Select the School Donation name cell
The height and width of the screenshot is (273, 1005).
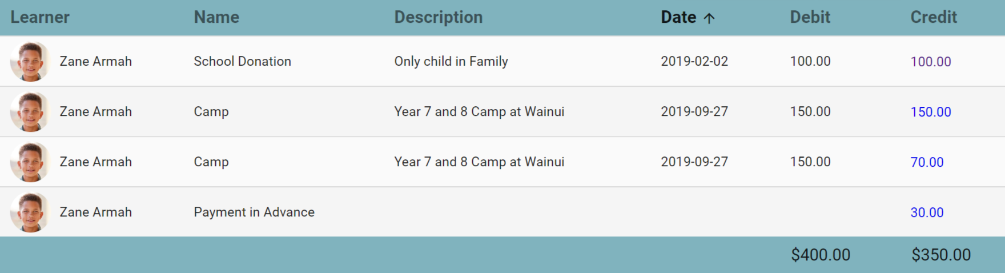pos(242,61)
